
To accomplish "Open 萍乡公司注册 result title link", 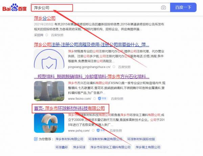I will coord(91,45).
